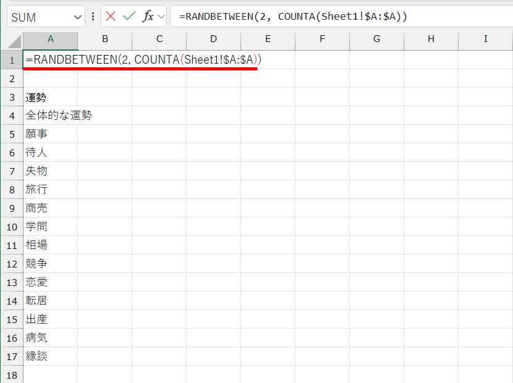Image resolution: width=513 pixels, height=383 pixels.
Task: Click the Name Box showing SUM
Action: click(x=37, y=17)
